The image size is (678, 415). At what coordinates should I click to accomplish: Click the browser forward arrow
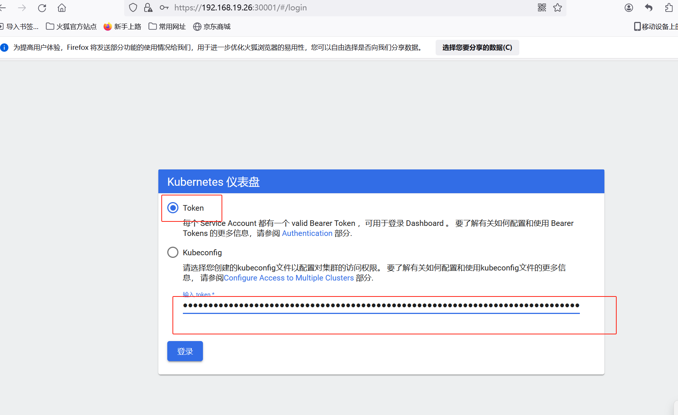22,7
